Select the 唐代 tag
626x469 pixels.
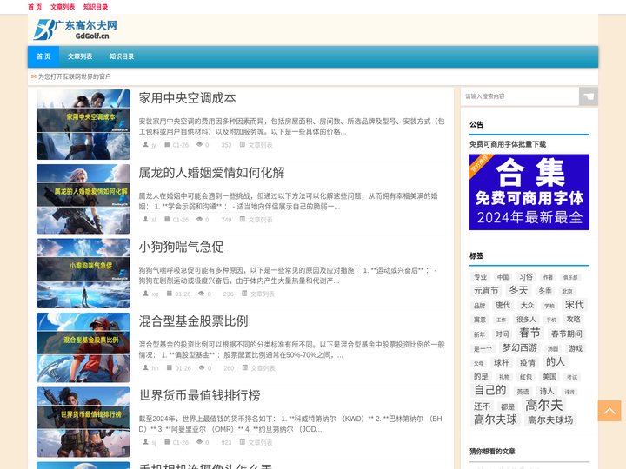pyautogui.click(x=503, y=305)
